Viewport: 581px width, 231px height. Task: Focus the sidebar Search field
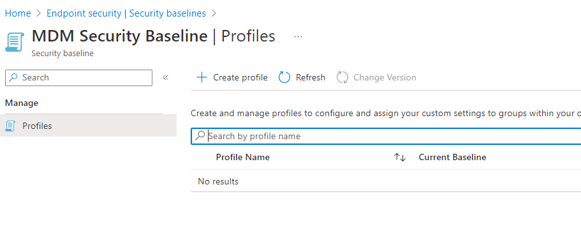pos(78,77)
